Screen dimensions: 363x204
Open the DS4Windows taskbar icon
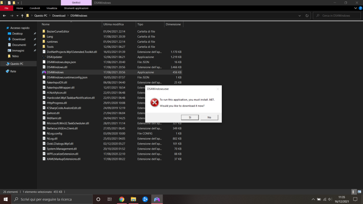point(157,199)
